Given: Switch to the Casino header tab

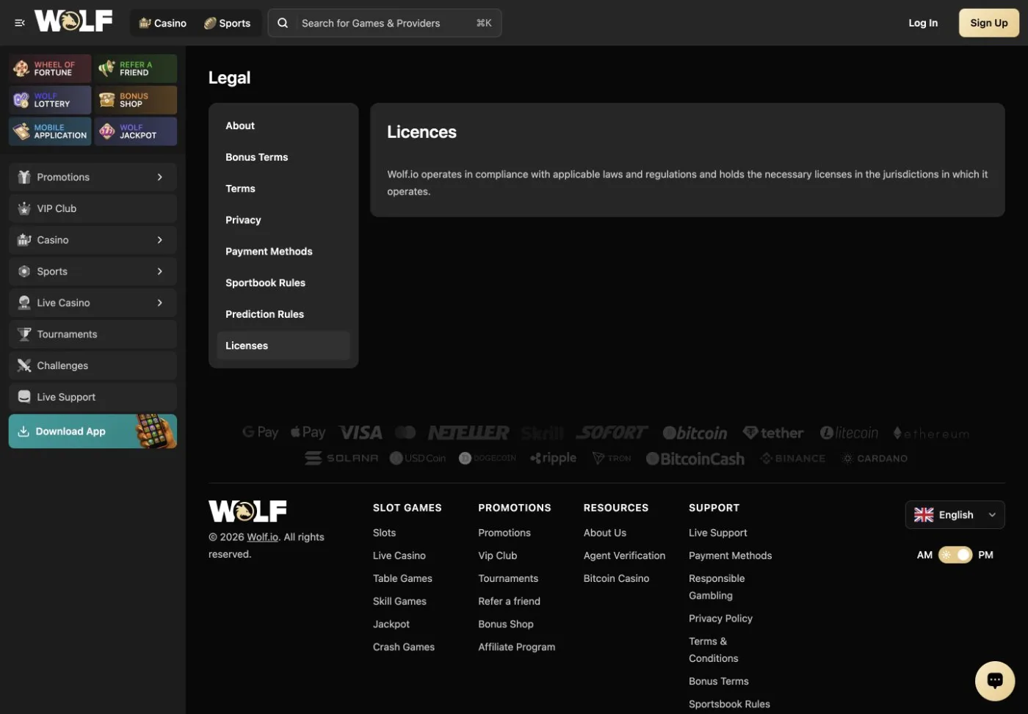Looking at the screenshot, I should [x=163, y=23].
